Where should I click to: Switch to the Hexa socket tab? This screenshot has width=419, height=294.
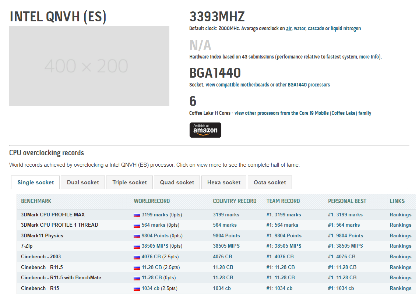pyautogui.click(x=224, y=183)
